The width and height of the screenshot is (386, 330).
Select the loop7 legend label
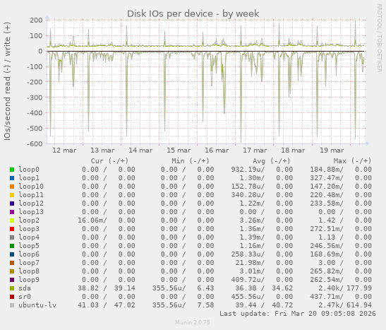29,262
